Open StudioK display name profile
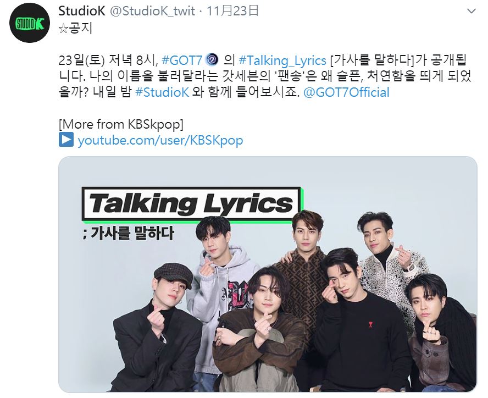The image size is (488, 398). [x=82, y=11]
